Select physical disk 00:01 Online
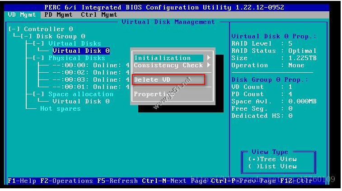342x191 pixels. tap(91, 87)
